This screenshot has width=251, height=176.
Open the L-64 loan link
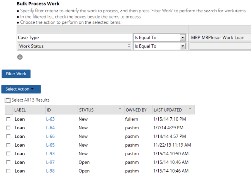click(50, 128)
